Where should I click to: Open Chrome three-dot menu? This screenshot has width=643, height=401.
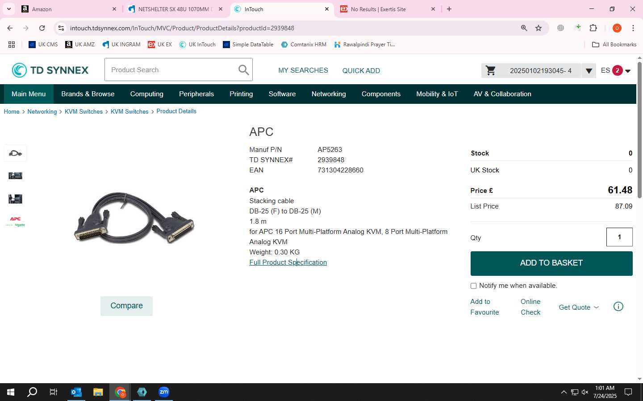point(633,28)
